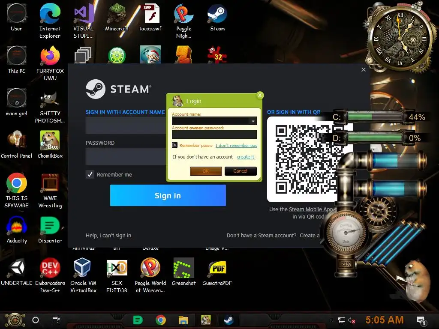Close the ChomikBox Login dialog

point(260,96)
